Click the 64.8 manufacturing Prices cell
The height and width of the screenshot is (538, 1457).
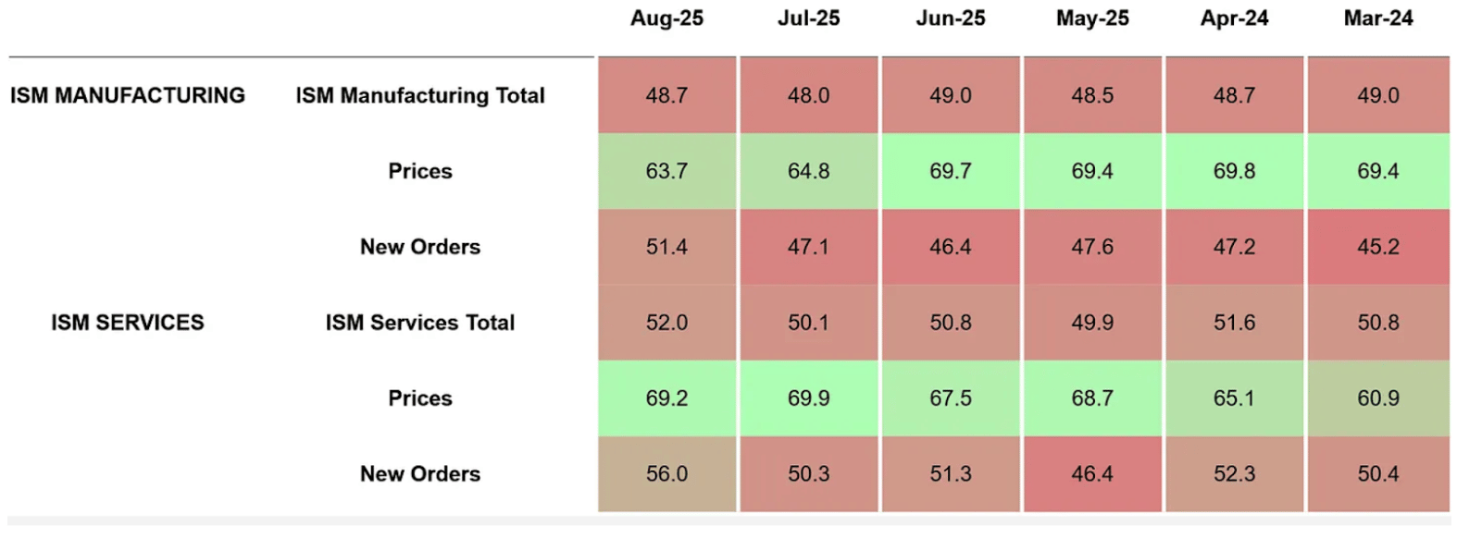click(x=808, y=171)
